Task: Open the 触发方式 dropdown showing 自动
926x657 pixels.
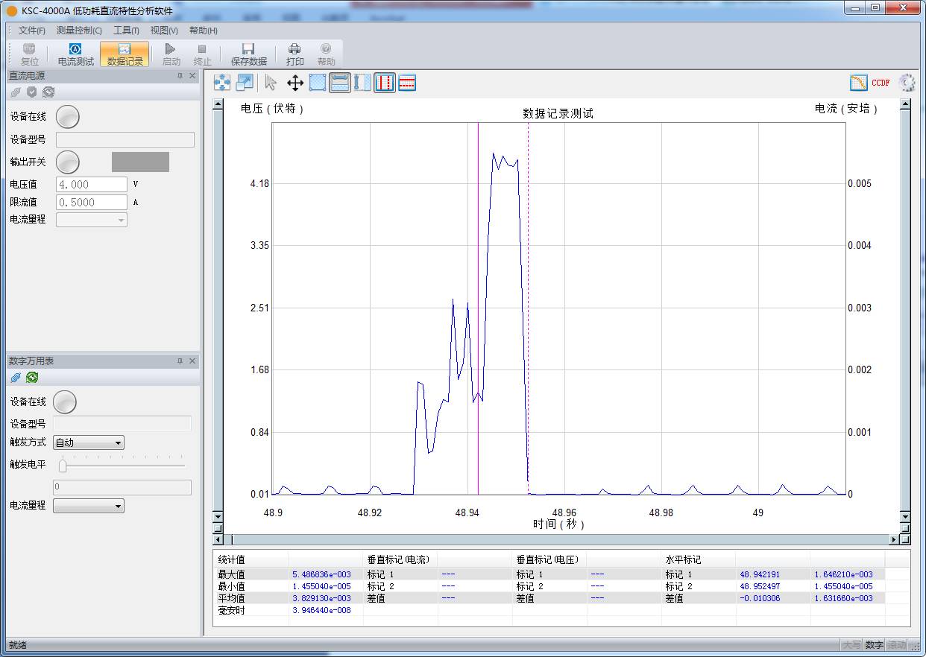Action: tap(89, 442)
